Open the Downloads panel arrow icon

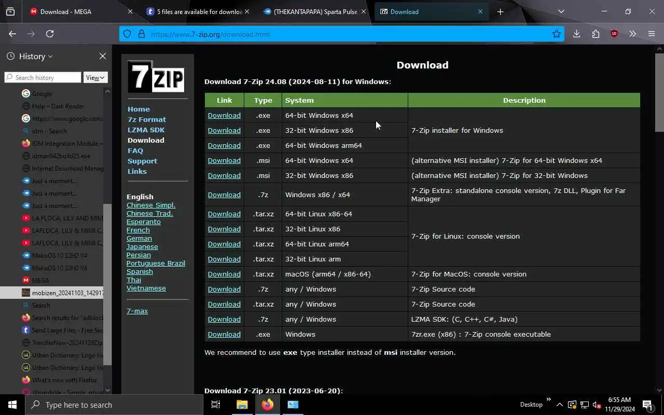(576, 34)
